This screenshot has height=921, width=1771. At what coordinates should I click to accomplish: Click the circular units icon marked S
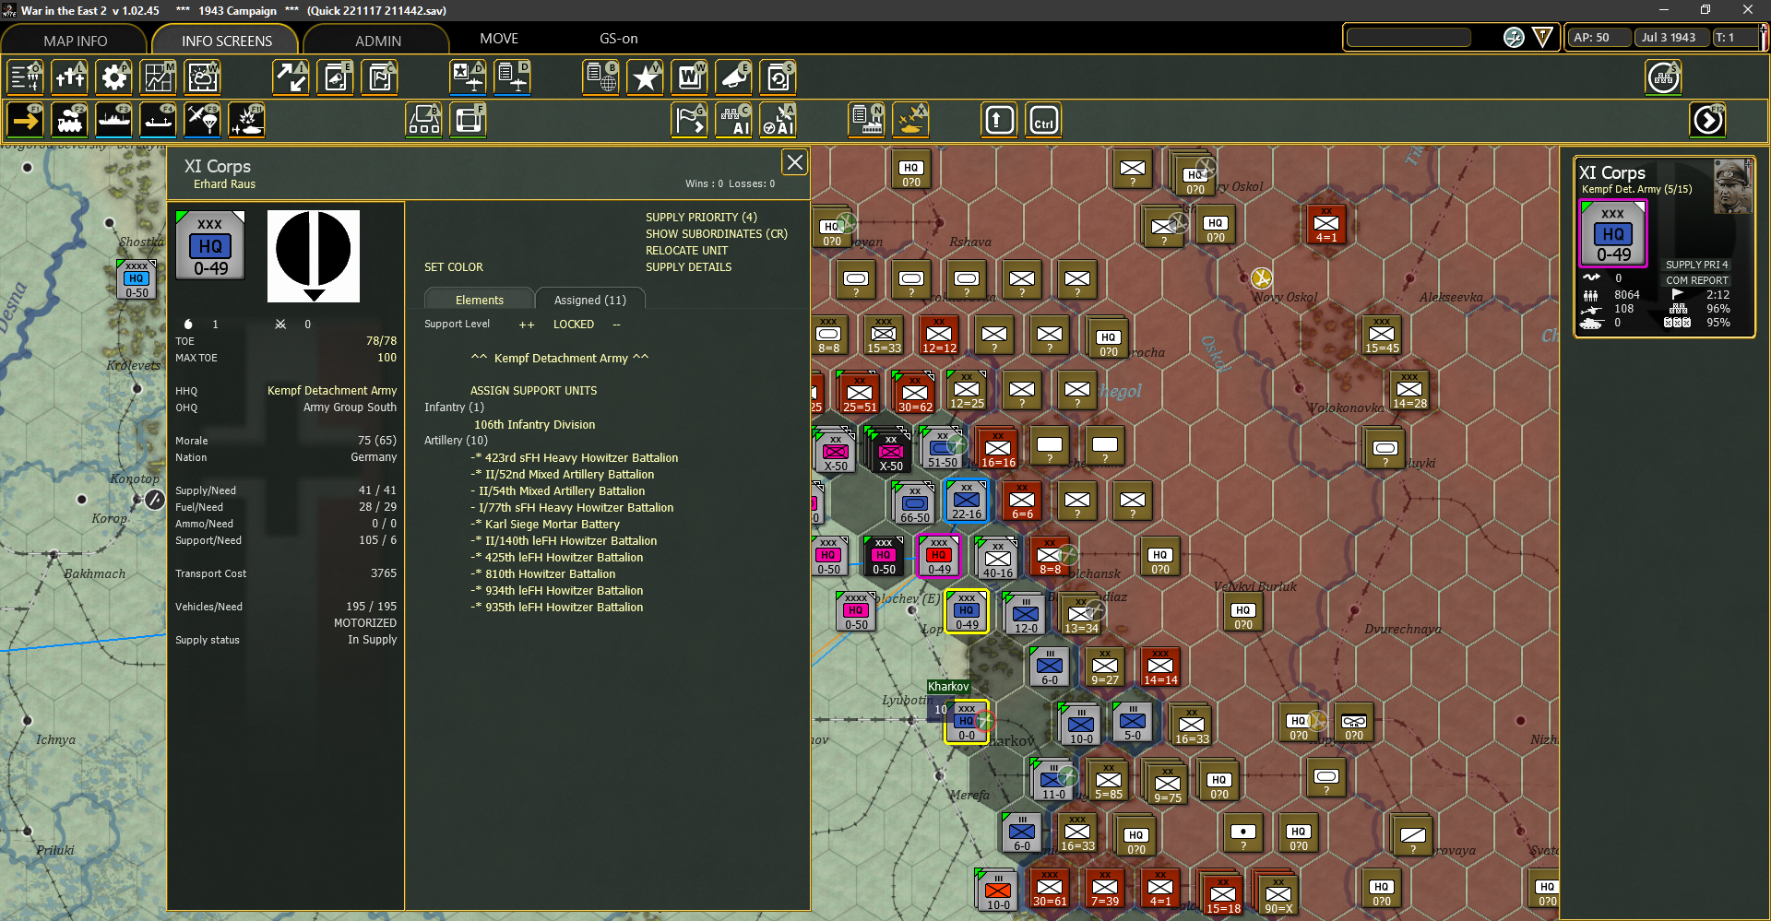(x=1663, y=77)
